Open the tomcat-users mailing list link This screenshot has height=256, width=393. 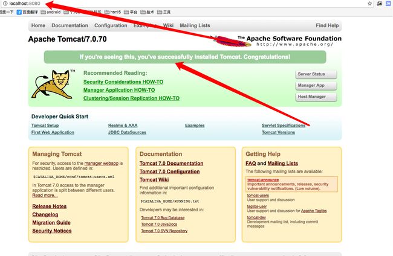tap(258, 196)
